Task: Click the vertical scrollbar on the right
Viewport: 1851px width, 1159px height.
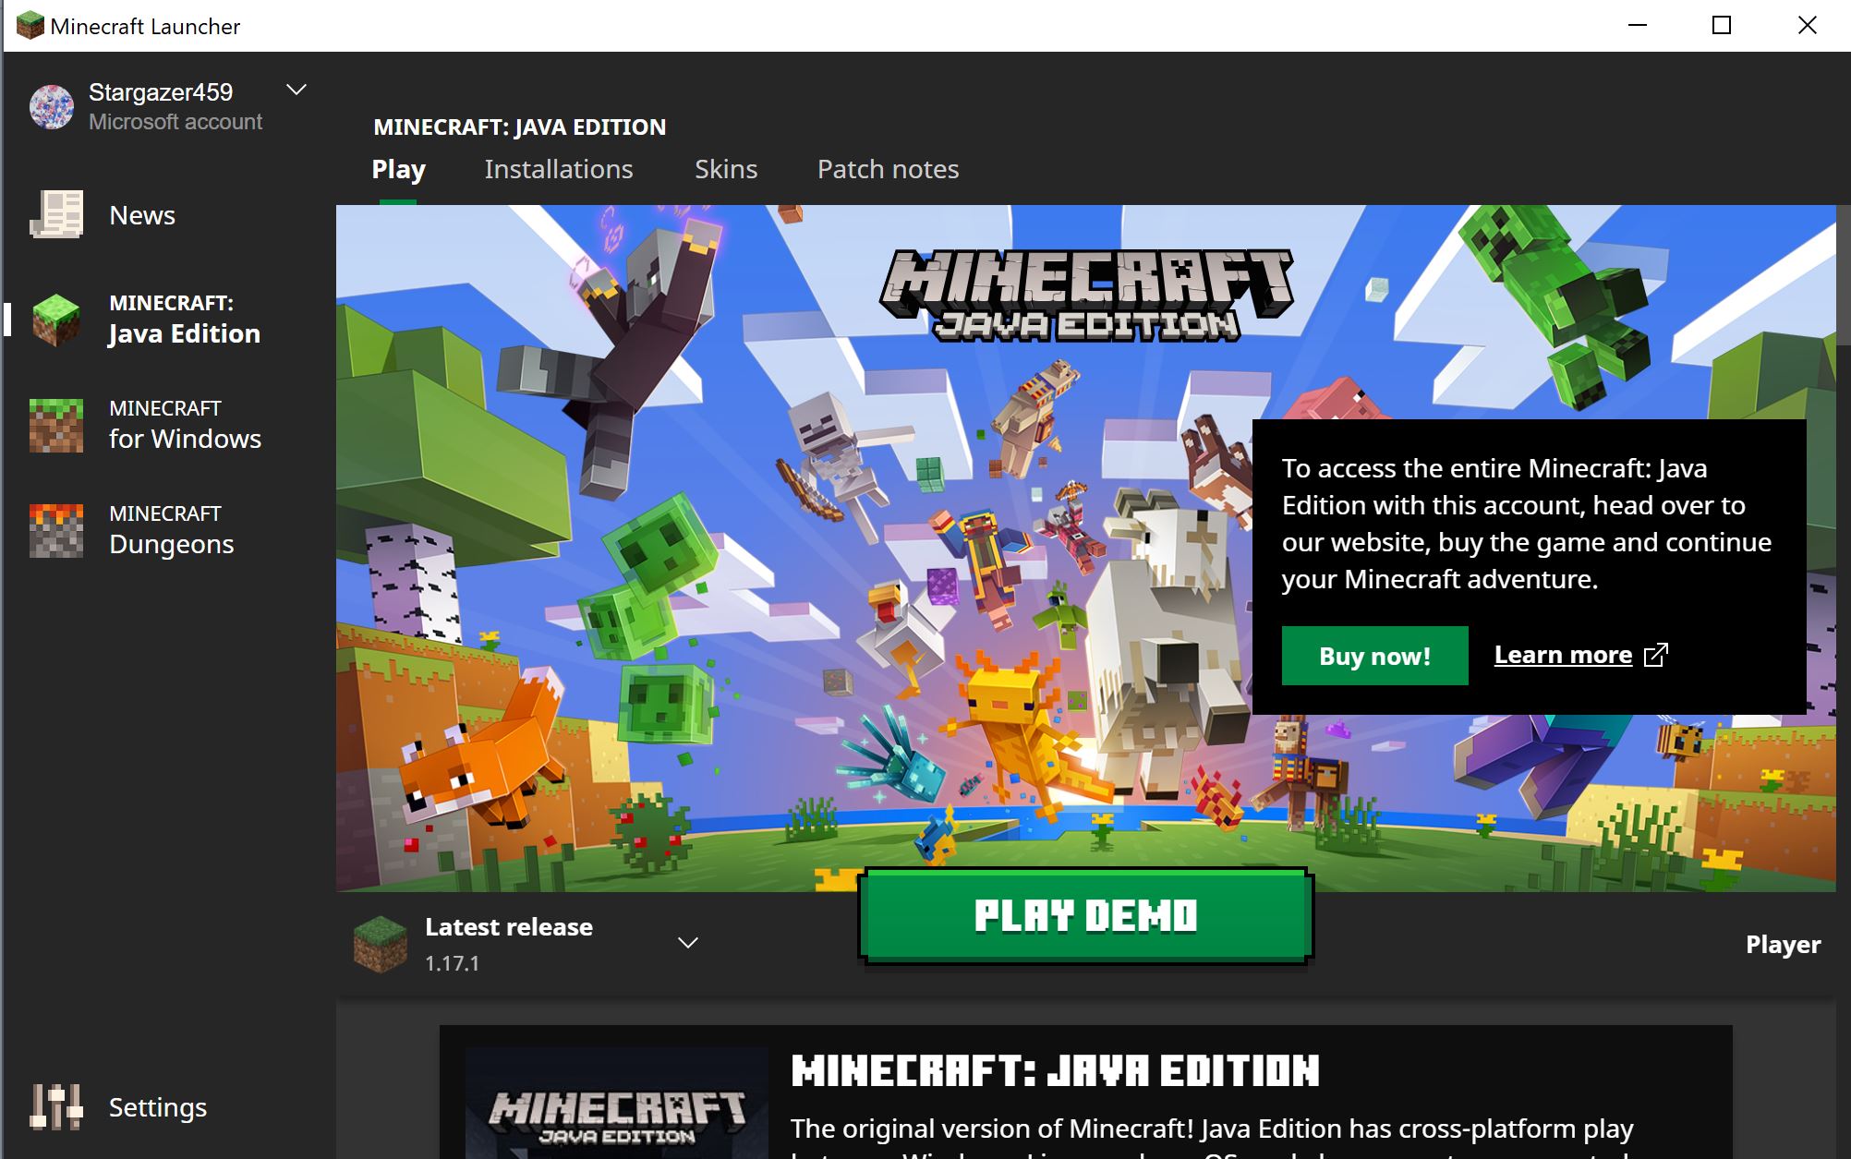Action: pos(1844,275)
